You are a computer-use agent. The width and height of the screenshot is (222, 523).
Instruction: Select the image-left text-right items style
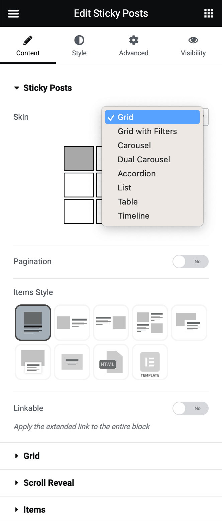pyautogui.click(x=72, y=323)
